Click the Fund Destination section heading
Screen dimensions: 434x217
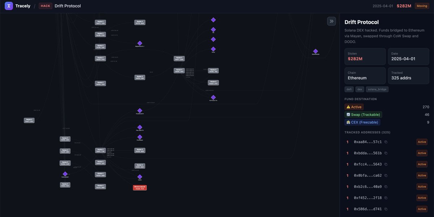tap(361, 99)
